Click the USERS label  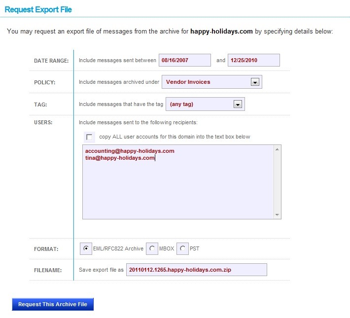pyautogui.click(x=43, y=122)
